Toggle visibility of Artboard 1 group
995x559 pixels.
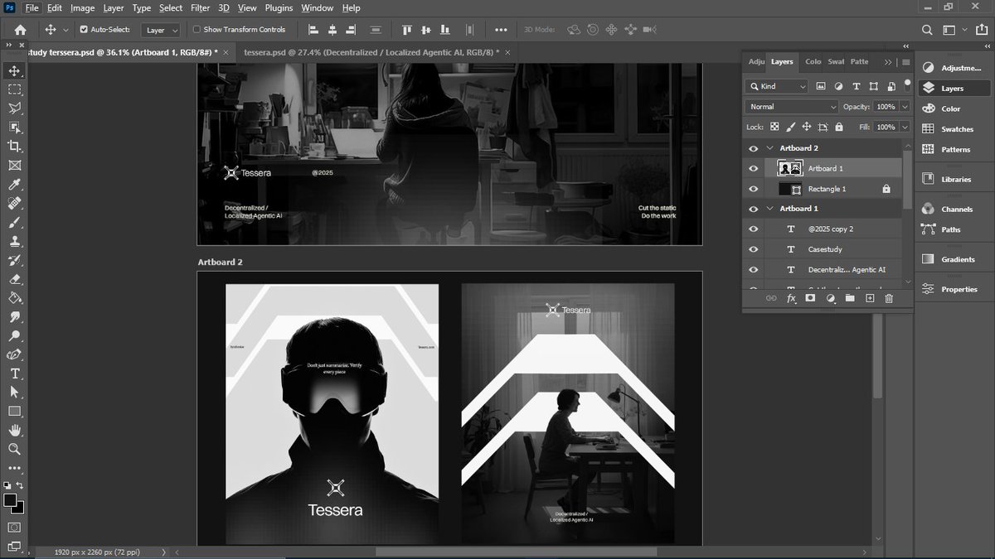point(753,209)
